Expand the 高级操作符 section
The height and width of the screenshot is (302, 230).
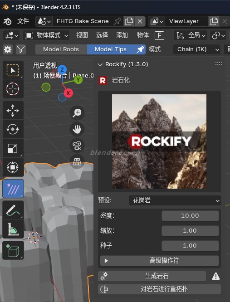(x=160, y=261)
